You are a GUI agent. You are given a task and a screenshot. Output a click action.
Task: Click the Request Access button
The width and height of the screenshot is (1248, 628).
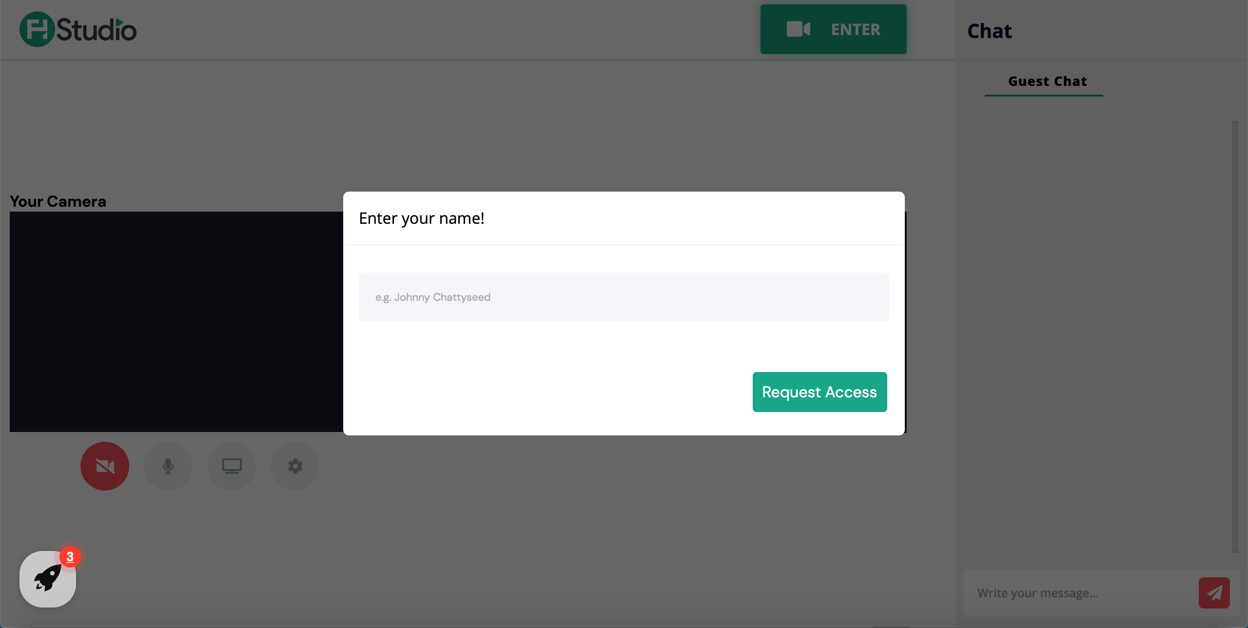pos(819,392)
